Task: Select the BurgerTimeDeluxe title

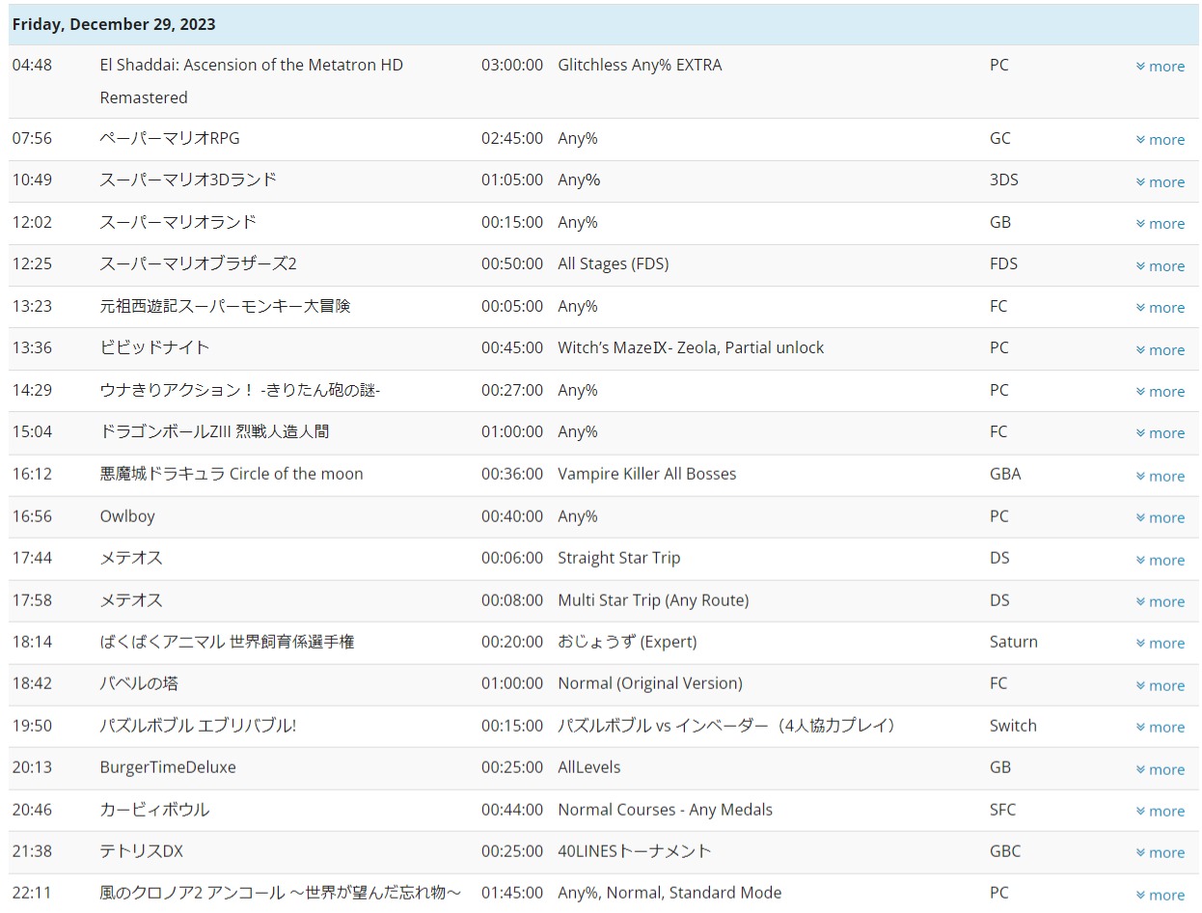Action: point(168,767)
